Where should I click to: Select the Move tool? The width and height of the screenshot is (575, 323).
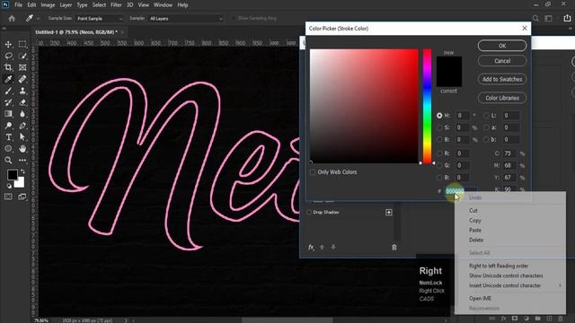click(8, 44)
